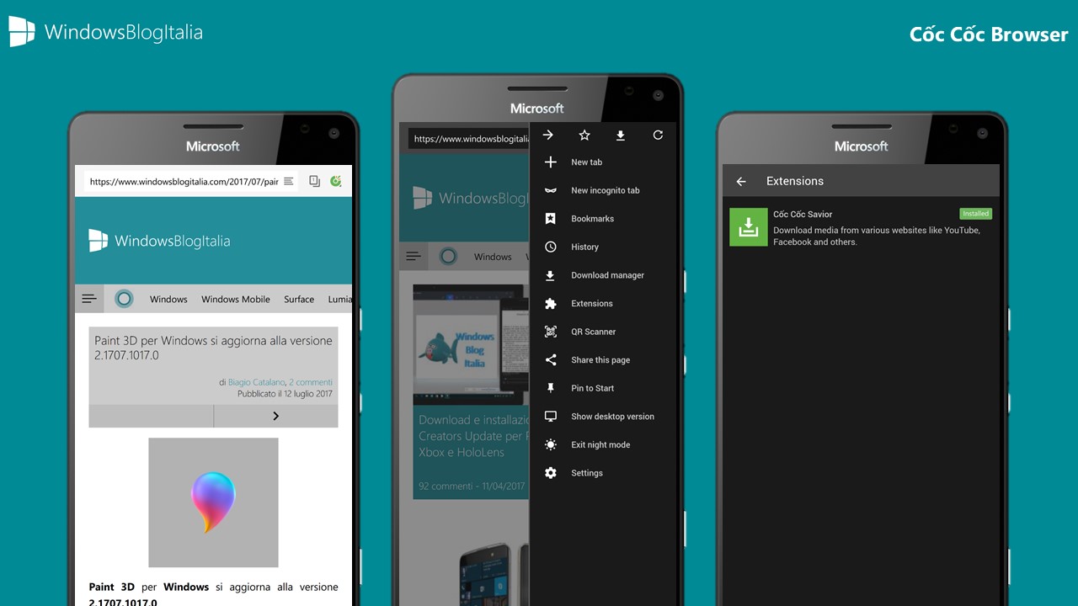Click the Cốc Cốc Savior extension title

803,214
